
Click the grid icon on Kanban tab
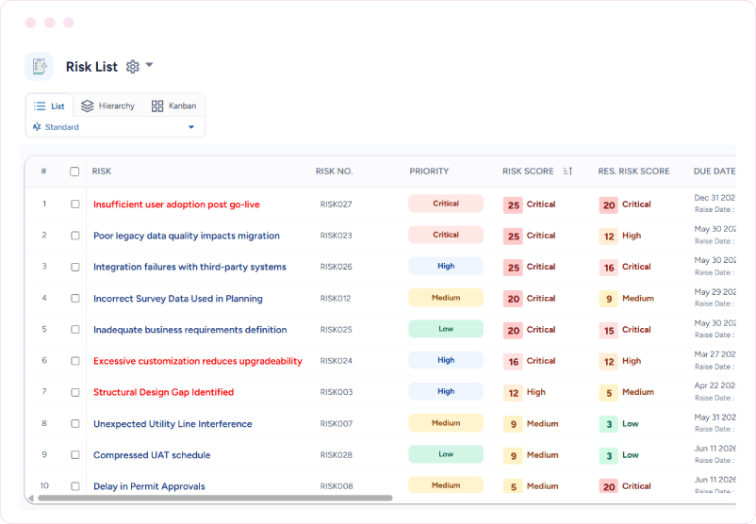pyautogui.click(x=157, y=106)
